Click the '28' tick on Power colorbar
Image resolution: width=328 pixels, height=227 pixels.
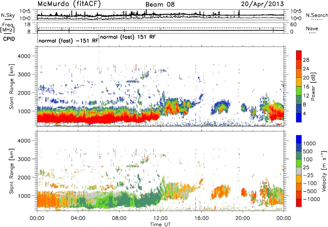point(306,60)
